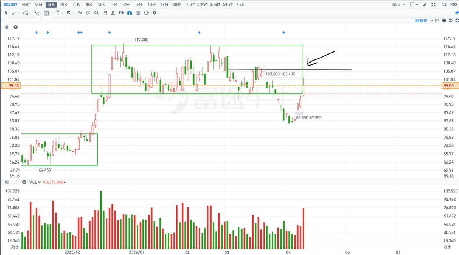Open main chart indicator settings gear
Image resolution: width=459 pixels, height=255 pixels.
pyautogui.click(x=7, y=27)
